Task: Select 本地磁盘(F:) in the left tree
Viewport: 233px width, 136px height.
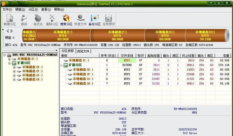Action: point(32,71)
